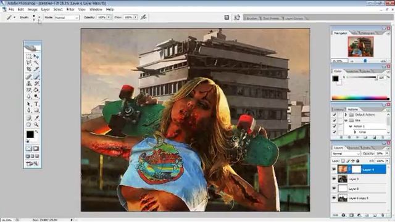This screenshot has width=395, height=222.
Task: Open the File menu
Action: (x=11, y=9)
